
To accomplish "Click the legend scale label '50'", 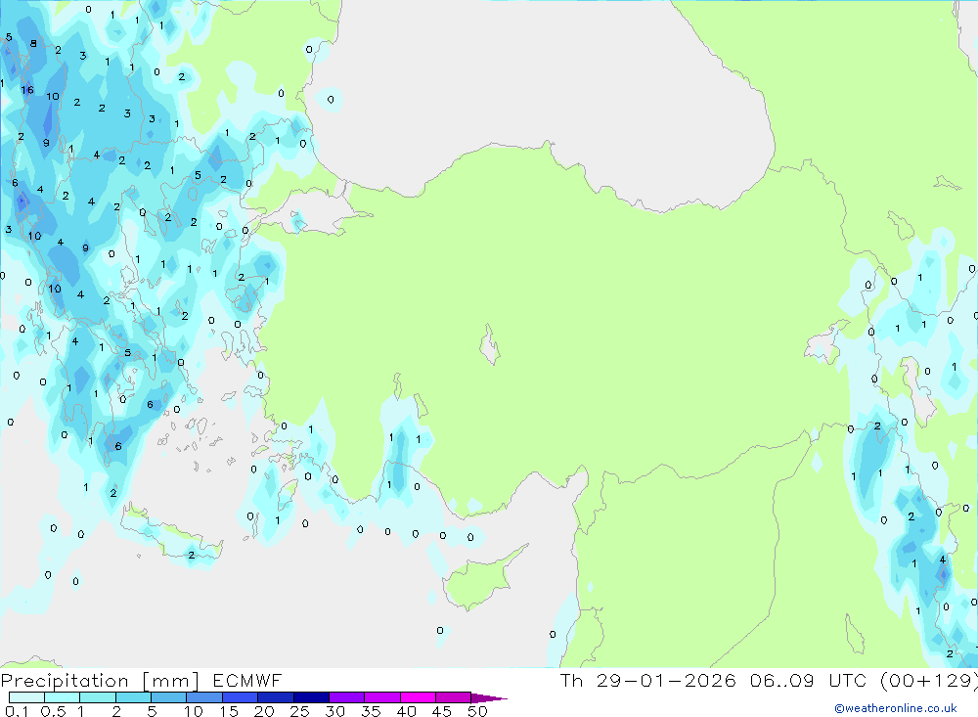I will click(x=478, y=711).
